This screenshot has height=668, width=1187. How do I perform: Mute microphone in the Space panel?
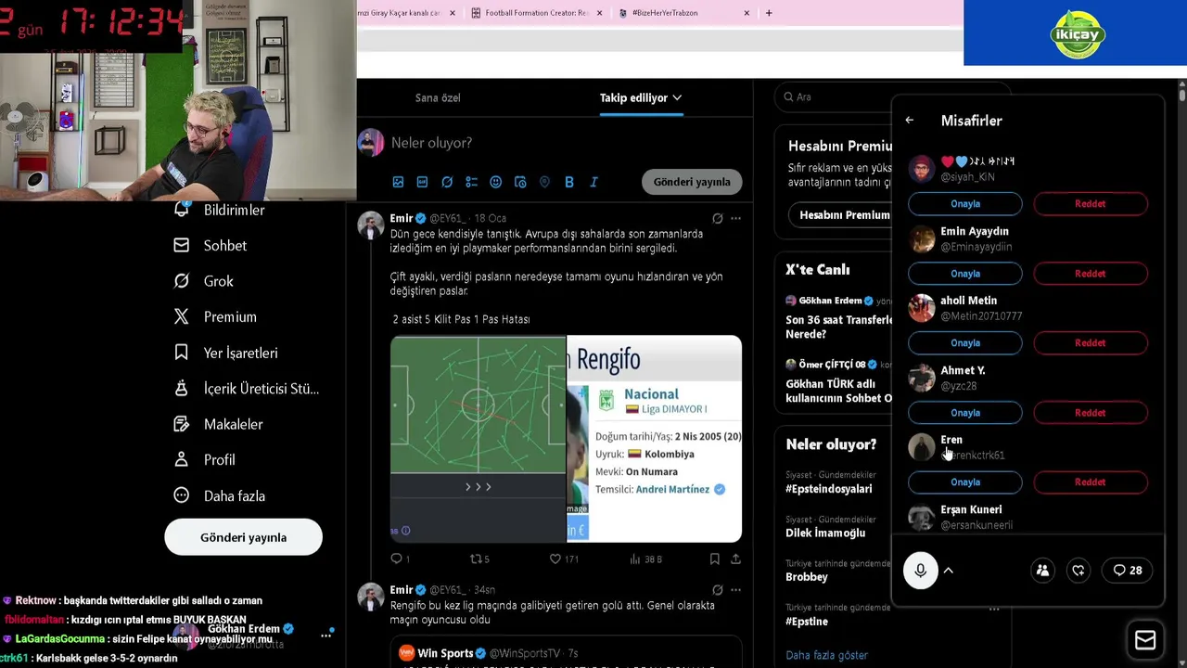pyautogui.click(x=921, y=571)
